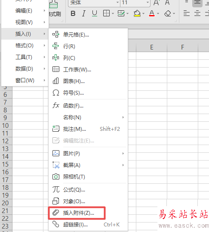209x232 pixels.
Task: Open eraser clear dropdown arrow
Action: pyautogui.click(x=174, y=14)
